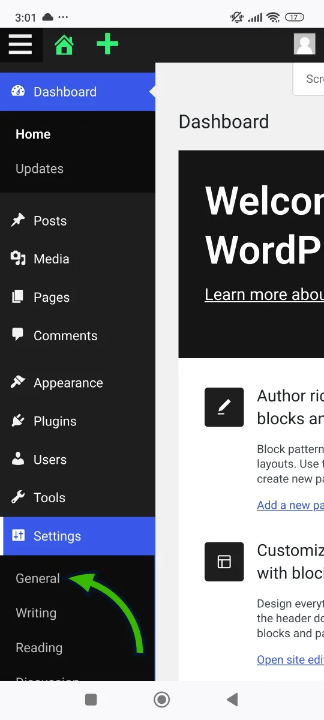
Task: Click the Dashboard page heading
Action: [224, 122]
